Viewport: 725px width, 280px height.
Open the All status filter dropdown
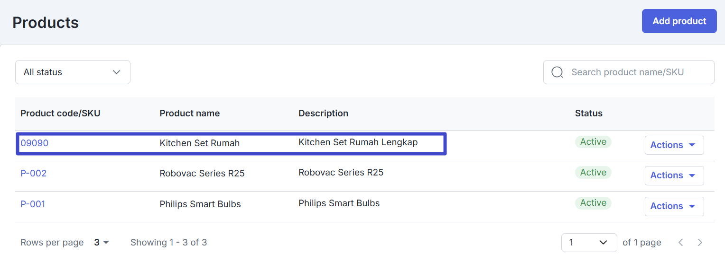pyautogui.click(x=73, y=72)
